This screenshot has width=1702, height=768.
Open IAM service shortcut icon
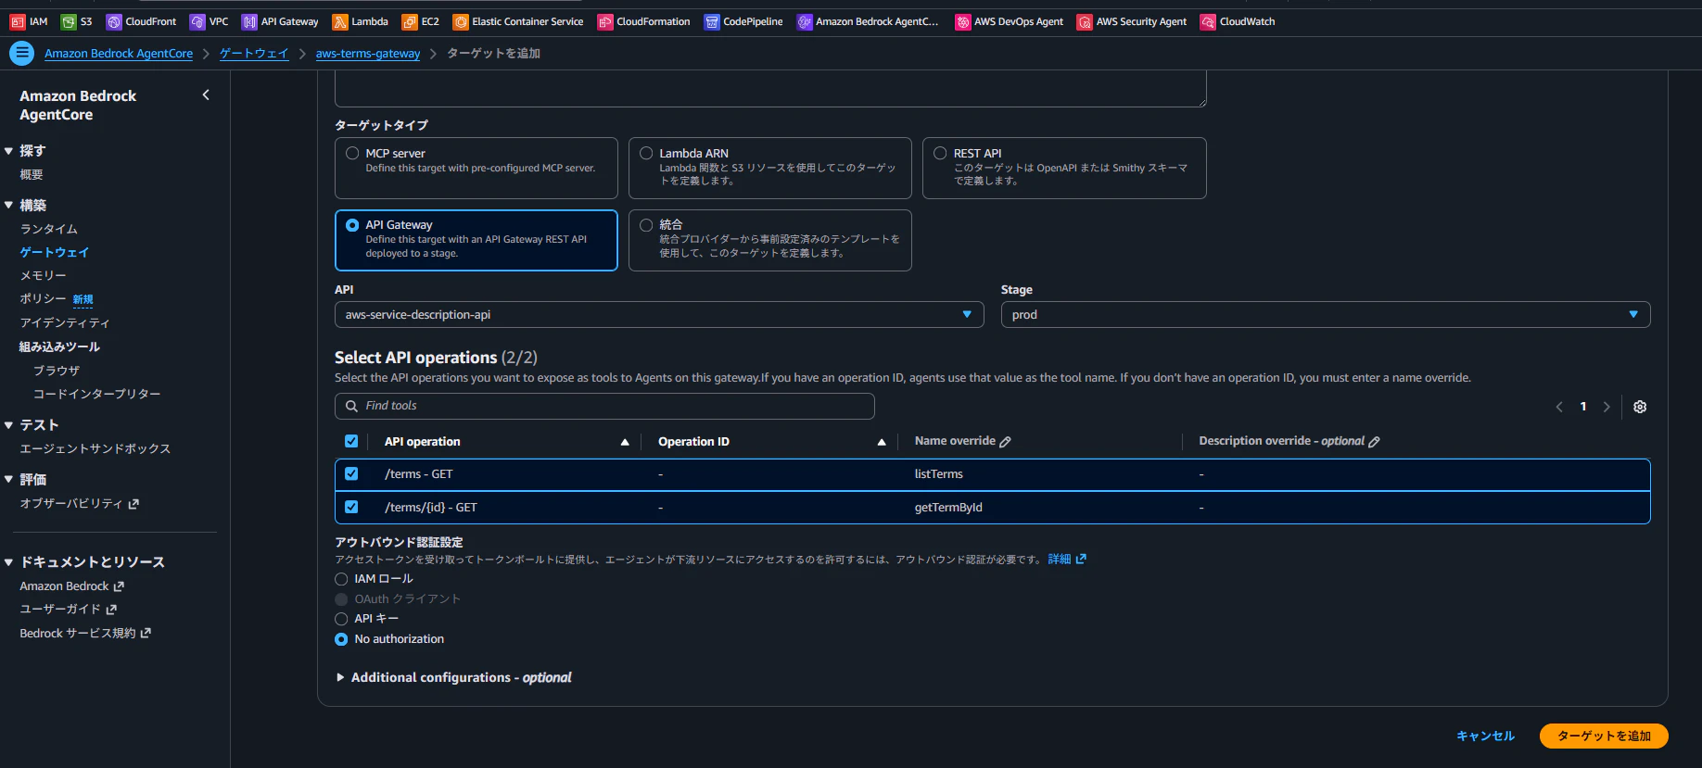pyautogui.click(x=18, y=22)
